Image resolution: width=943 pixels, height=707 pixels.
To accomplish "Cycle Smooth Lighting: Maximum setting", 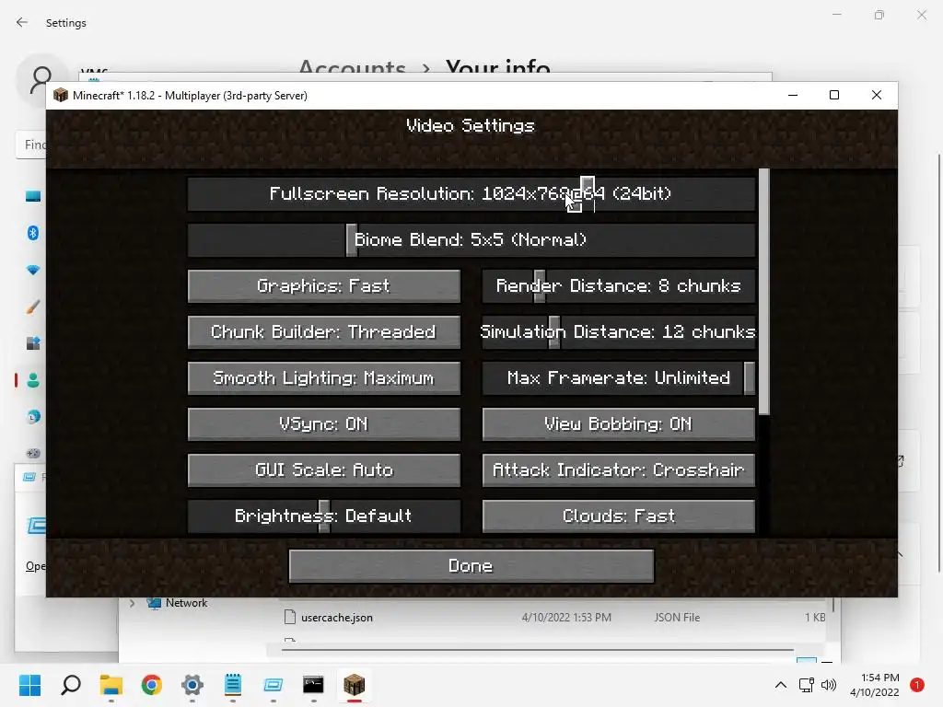I will point(323,378).
